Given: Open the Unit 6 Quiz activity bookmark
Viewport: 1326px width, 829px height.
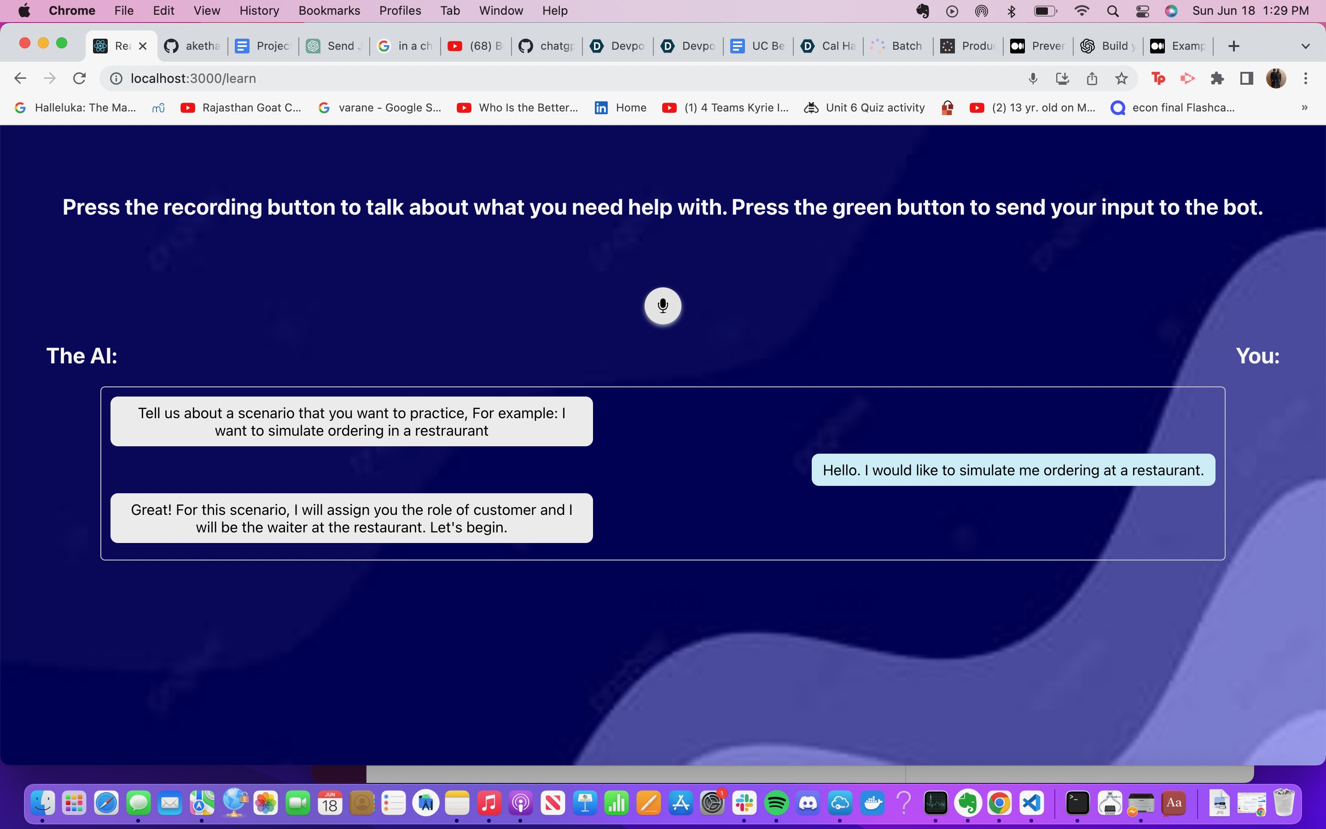Looking at the screenshot, I should 865,107.
